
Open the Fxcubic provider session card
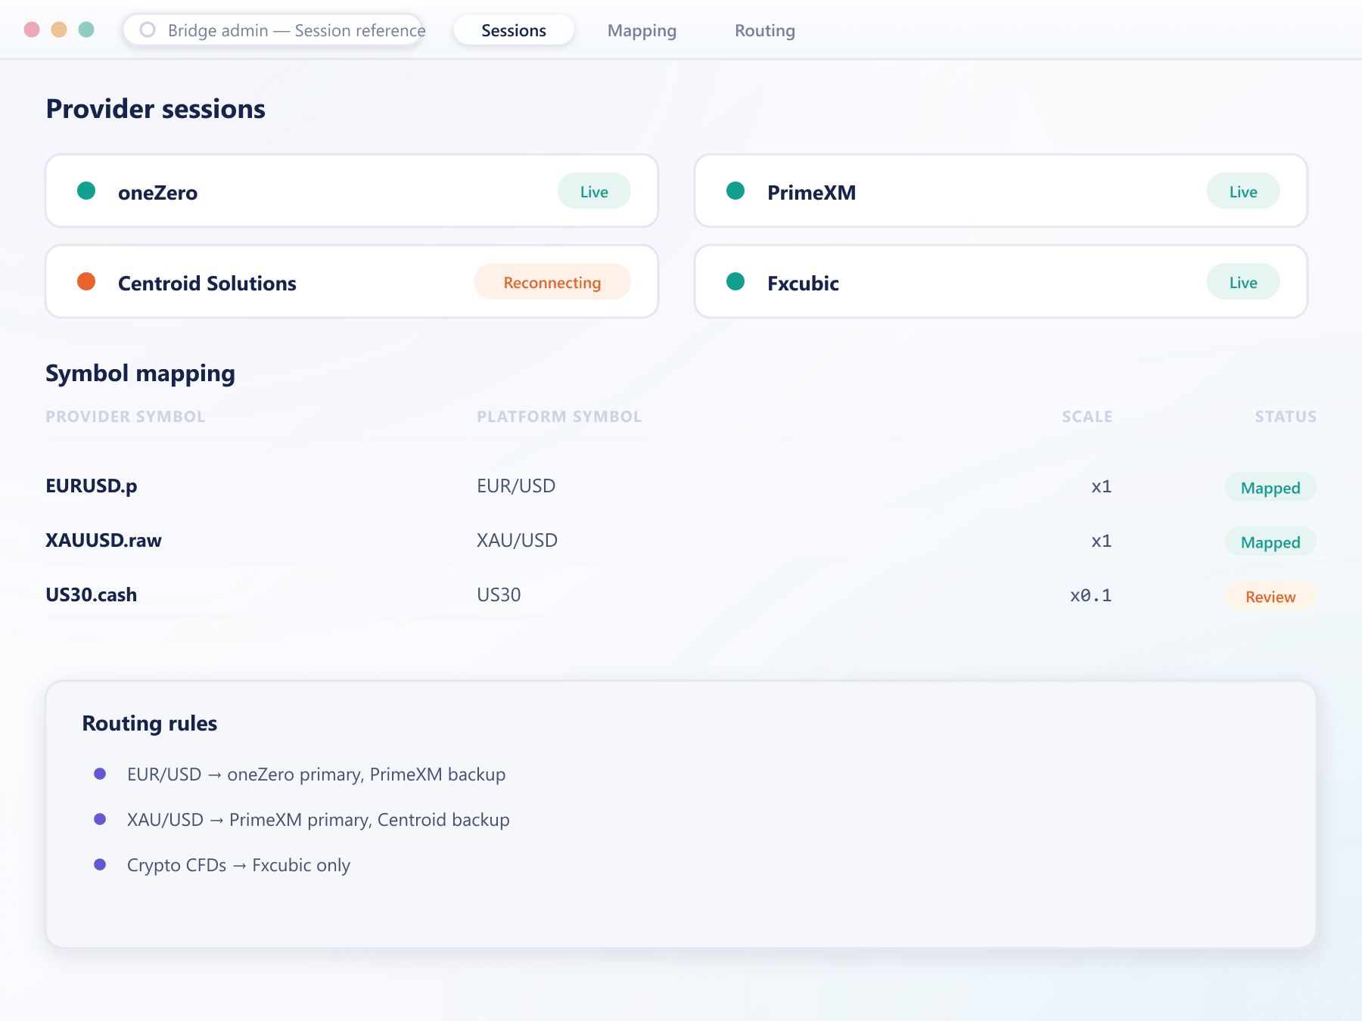pos(1001,281)
